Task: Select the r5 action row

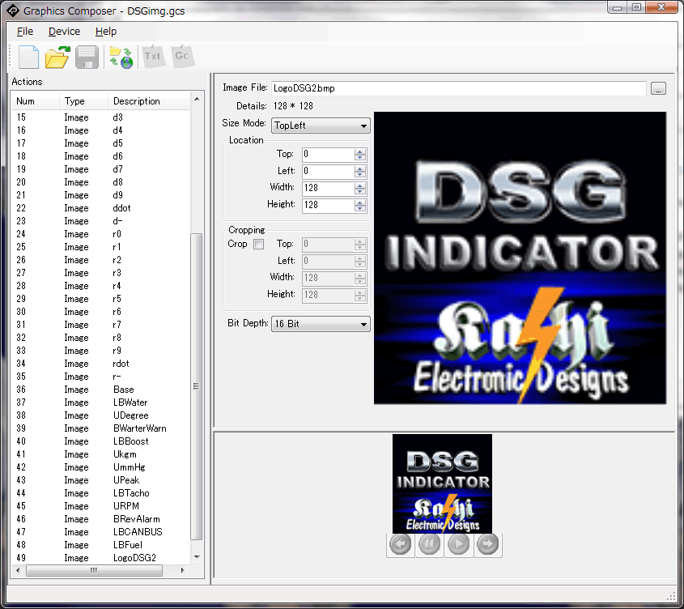Action: (x=100, y=299)
